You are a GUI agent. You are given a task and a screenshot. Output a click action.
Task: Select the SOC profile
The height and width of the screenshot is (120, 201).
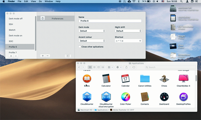coord(20,41)
